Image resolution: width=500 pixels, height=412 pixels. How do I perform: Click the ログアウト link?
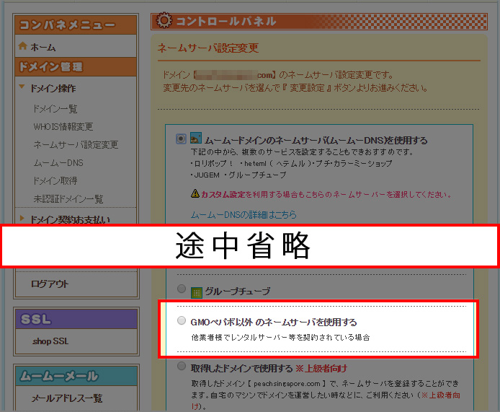tap(50, 284)
